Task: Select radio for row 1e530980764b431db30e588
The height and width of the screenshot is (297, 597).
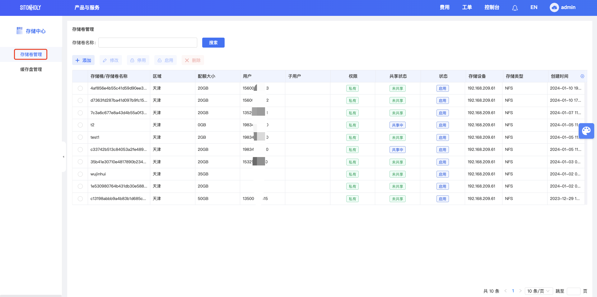Action: (x=80, y=186)
